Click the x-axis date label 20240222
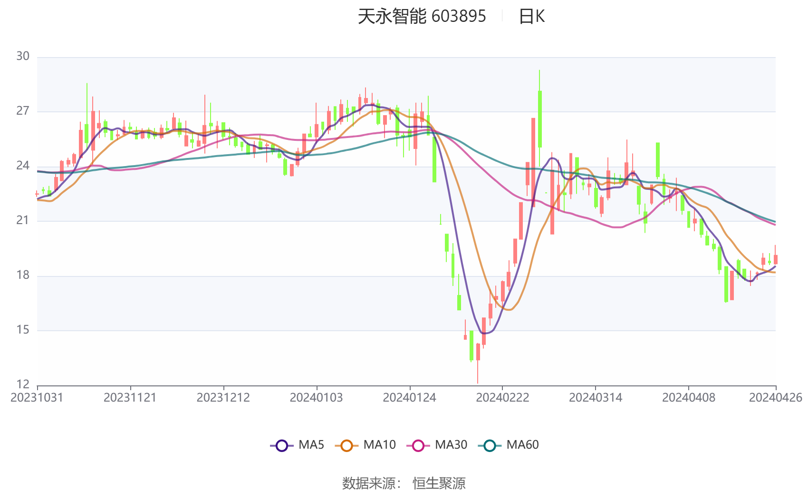Screen dimensions: 808x492 [x=503, y=398]
